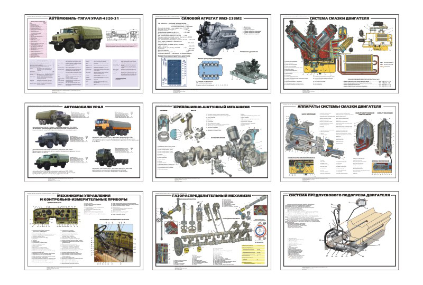Click the title text Автомобили Урал
The height and width of the screenshot is (285, 423).
pyautogui.click(x=84, y=107)
